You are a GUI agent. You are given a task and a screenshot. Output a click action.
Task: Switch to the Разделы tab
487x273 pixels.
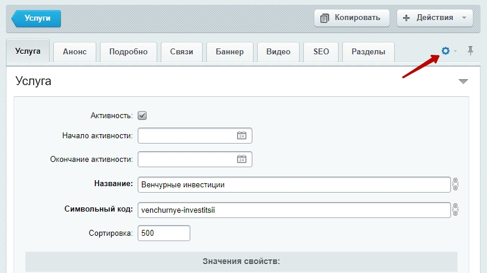pyautogui.click(x=368, y=52)
